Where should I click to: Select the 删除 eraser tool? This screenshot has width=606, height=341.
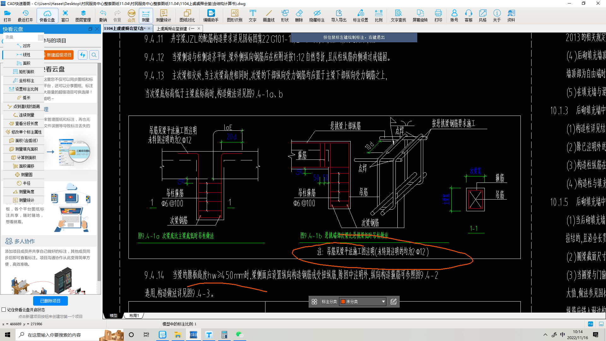click(299, 15)
